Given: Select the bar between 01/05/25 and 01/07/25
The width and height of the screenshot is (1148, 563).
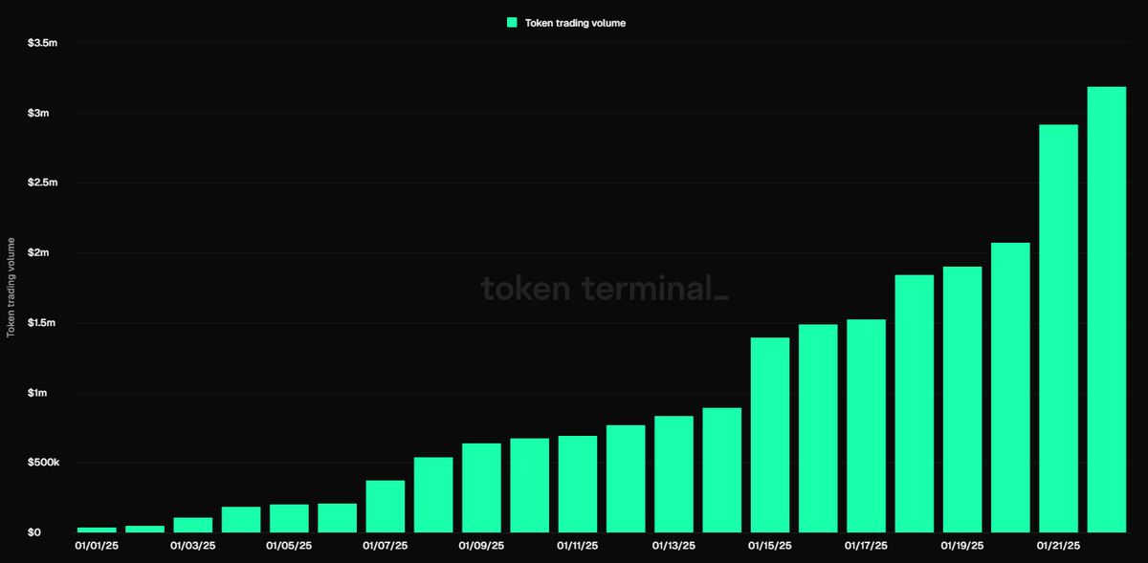Looking at the screenshot, I should point(337,518).
